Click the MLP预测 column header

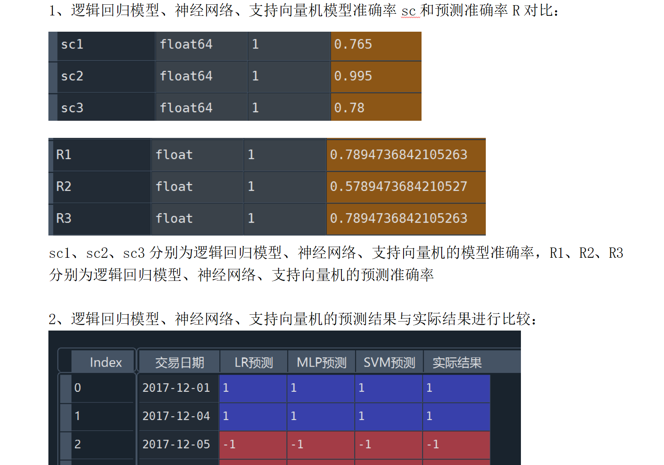tap(322, 362)
